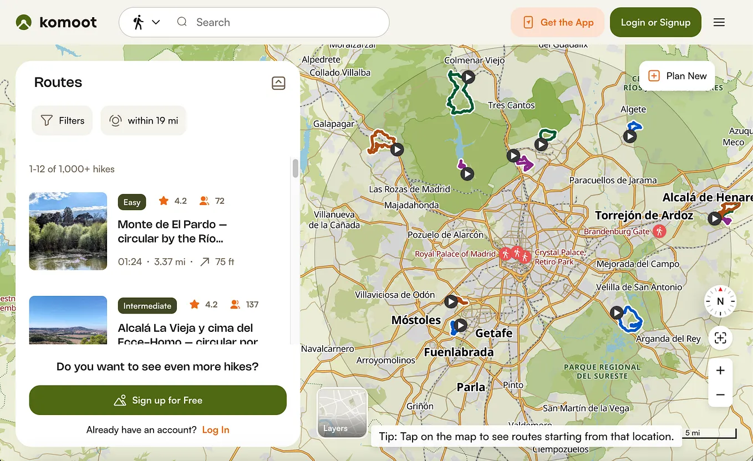Open the map Layers thumbnail

point(342,413)
